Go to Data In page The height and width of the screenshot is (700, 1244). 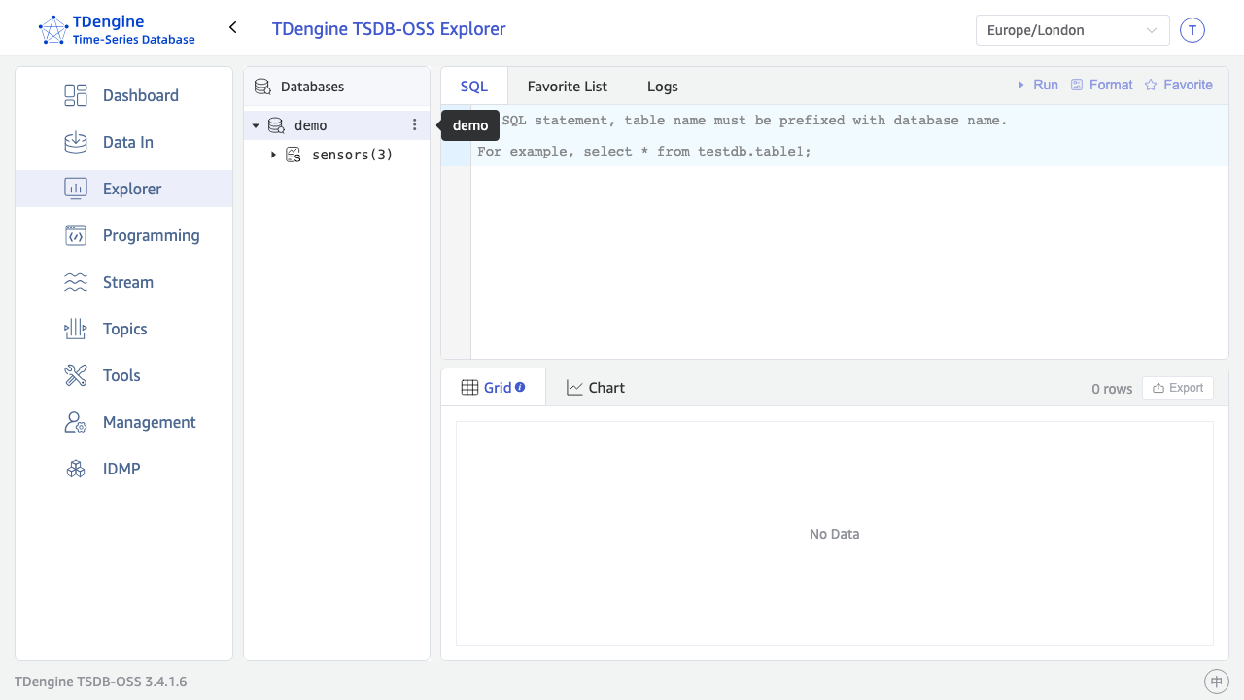click(123, 142)
